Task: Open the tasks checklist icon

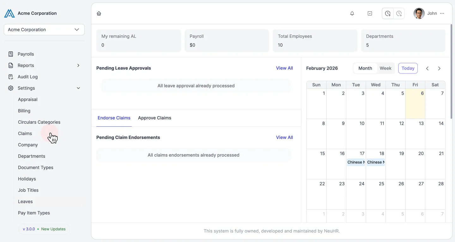Action: 370,14
